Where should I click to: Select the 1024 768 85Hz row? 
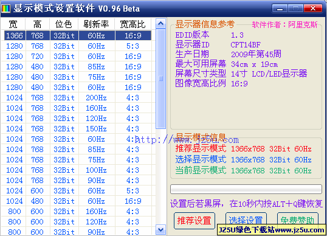(78, 150)
